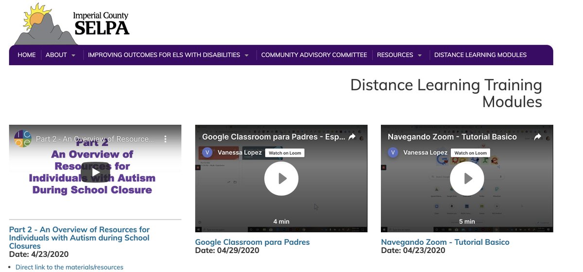Viewport: 583px width, 272px height.
Task: Click the Distance Learning Training Modules heading
Action: point(446,93)
